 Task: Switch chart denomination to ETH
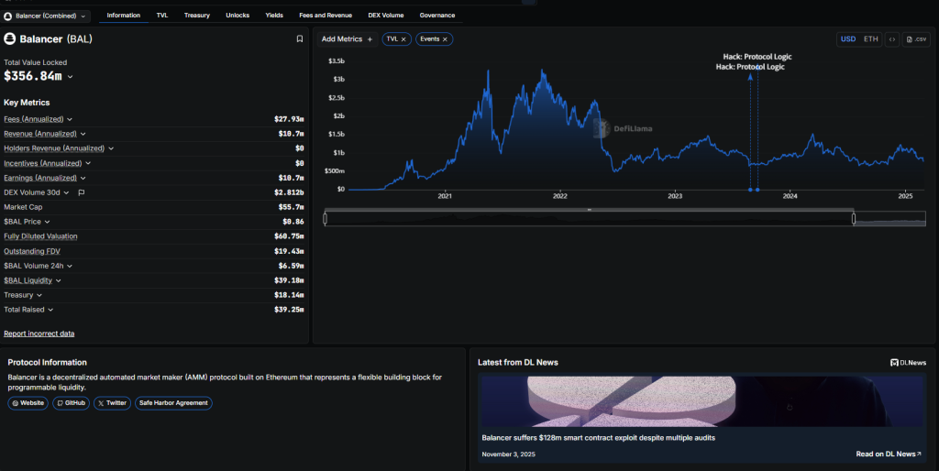click(x=870, y=39)
